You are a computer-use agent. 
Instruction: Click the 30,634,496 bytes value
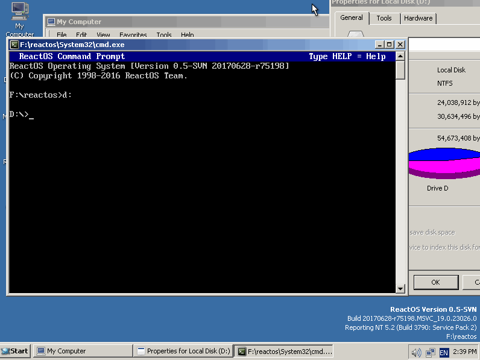(x=458, y=116)
